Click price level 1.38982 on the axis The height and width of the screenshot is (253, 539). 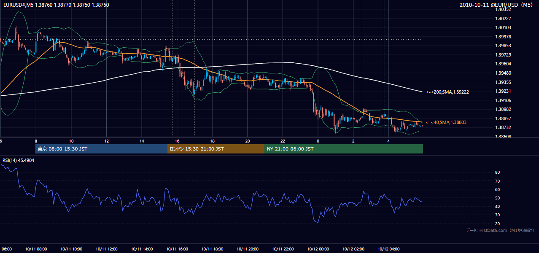click(503, 109)
